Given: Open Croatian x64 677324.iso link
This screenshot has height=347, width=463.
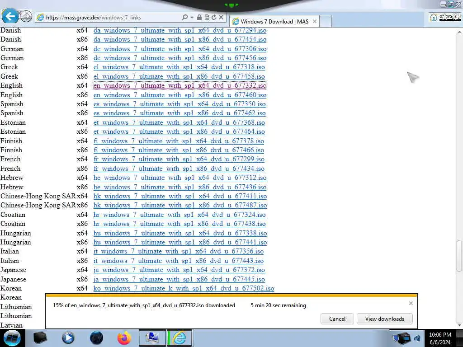Looking at the screenshot, I should tap(180, 215).
